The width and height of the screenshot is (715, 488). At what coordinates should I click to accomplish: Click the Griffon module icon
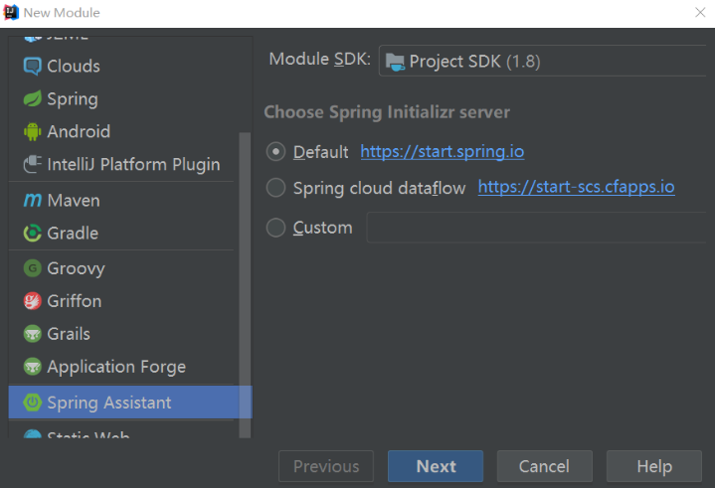click(32, 301)
